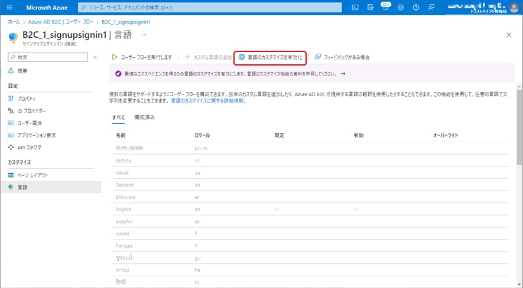Open the directory and subscription filter icon
The image size is (523, 288).
370,7
